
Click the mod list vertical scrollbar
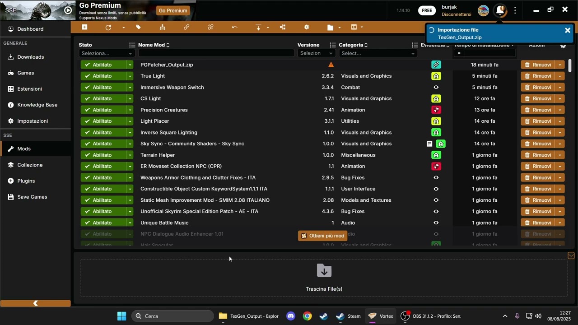pyautogui.click(x=570, y=65)
